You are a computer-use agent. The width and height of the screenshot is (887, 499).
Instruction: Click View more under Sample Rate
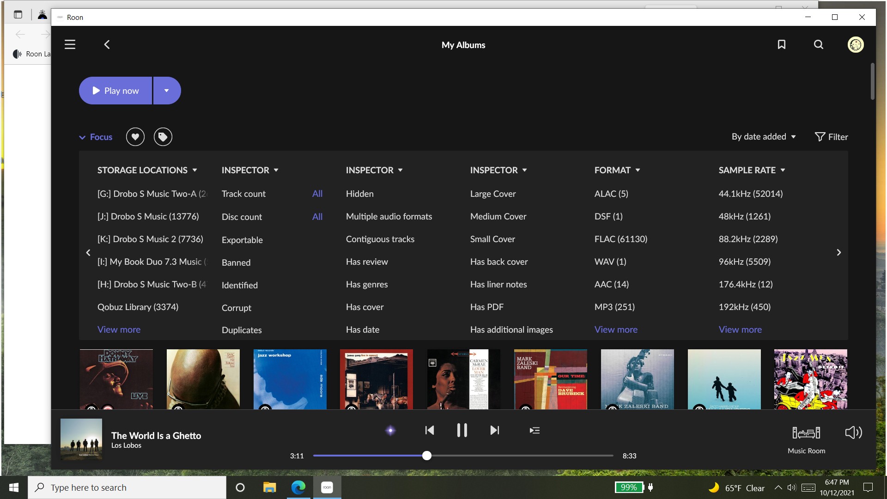click(x=740, y=329)
